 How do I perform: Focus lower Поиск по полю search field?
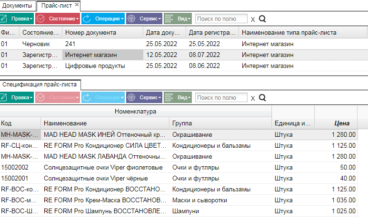point(221,98)
